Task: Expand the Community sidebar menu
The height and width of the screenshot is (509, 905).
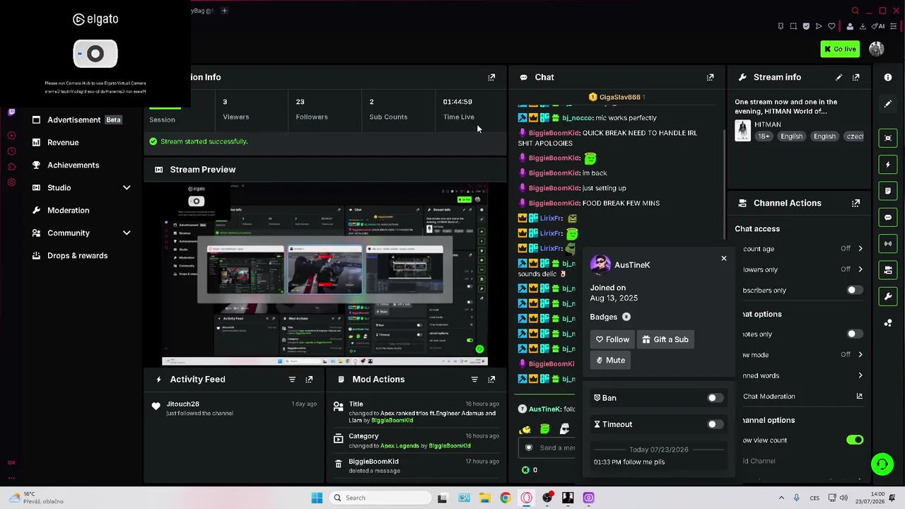Action: point(127,233)
